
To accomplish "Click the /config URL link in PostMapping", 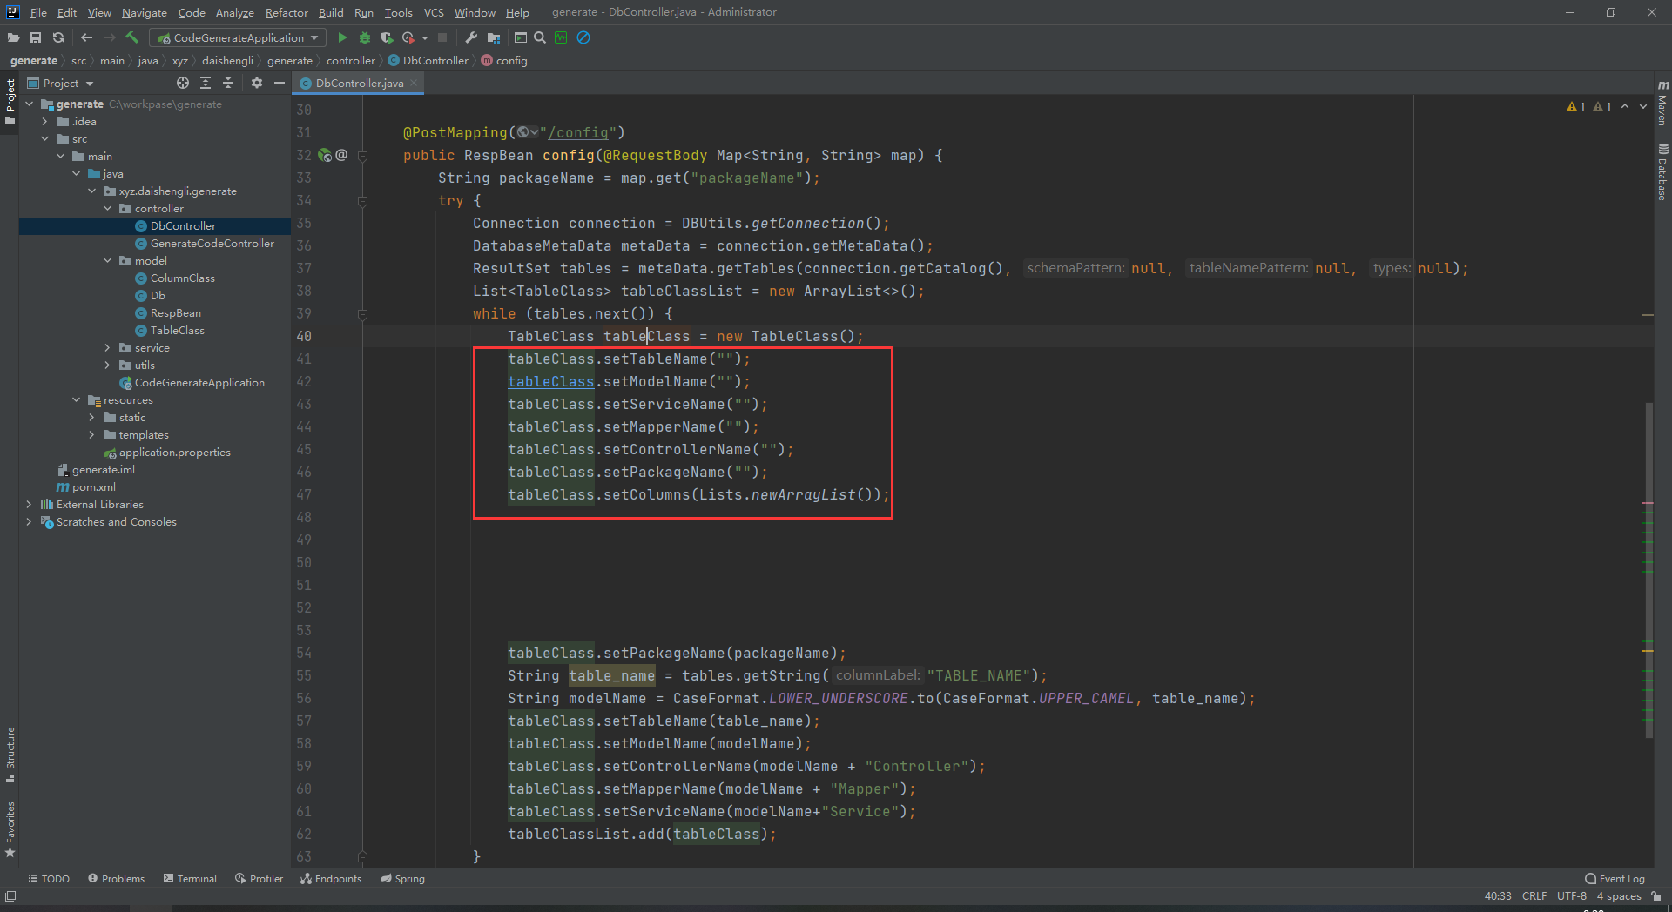I will [x=578, y=132].
